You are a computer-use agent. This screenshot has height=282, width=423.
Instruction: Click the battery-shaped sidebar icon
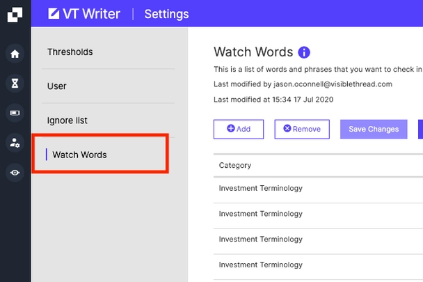(15, 113)
